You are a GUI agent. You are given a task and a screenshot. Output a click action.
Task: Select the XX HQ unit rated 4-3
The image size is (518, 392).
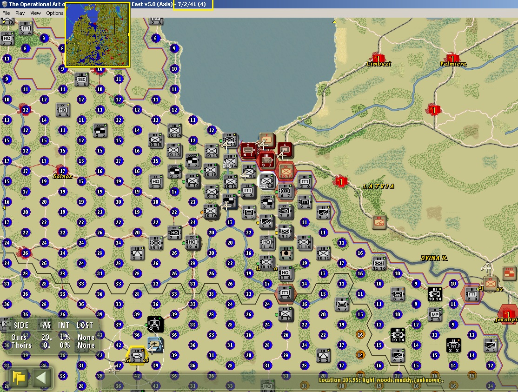[63, 110]
